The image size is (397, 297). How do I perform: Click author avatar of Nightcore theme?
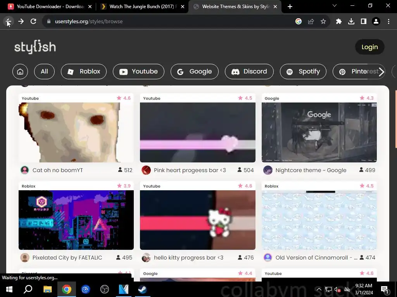click(268, 170)
